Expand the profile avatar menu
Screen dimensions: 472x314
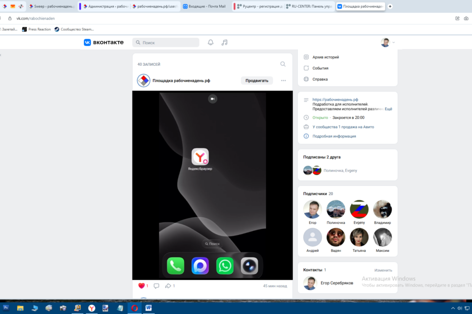click(x=388, y=43)
